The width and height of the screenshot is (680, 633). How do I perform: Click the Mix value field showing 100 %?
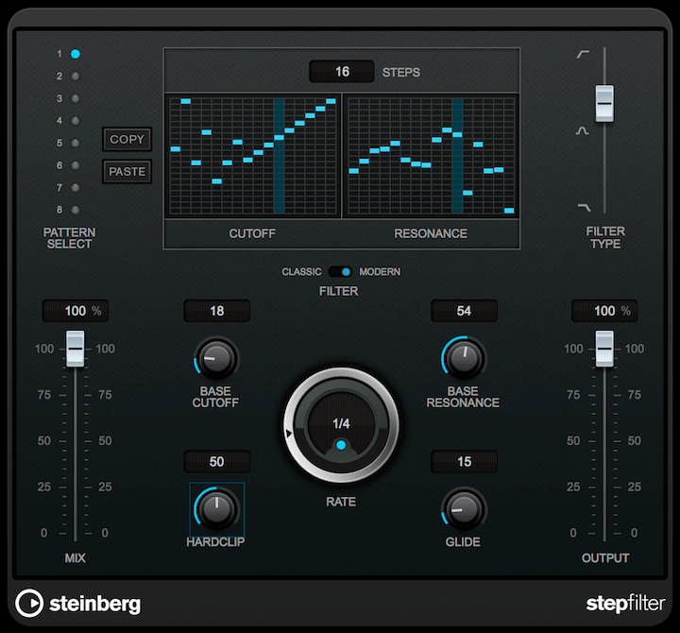(x=76, y=311)
